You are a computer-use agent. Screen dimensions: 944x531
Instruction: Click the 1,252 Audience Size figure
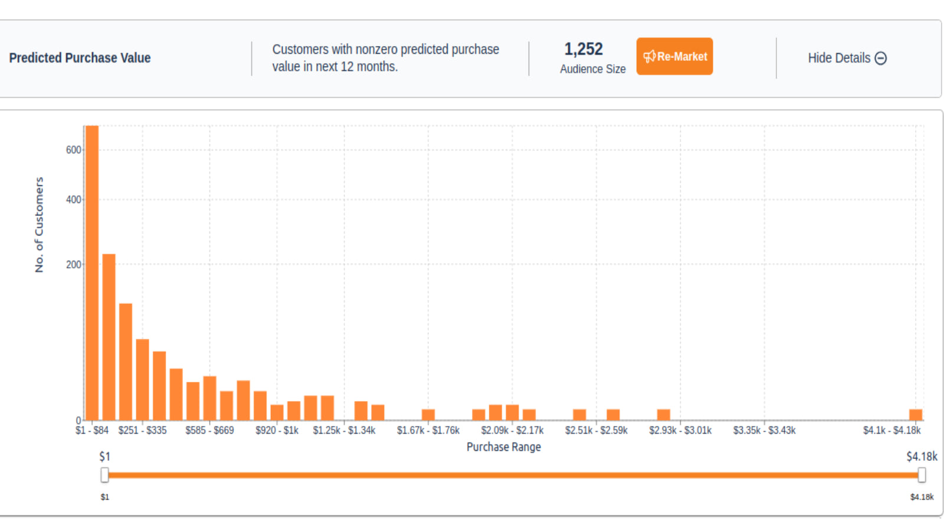(584, 49)
